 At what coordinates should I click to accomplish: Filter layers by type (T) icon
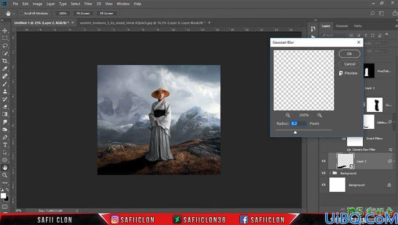coord(366,35)
